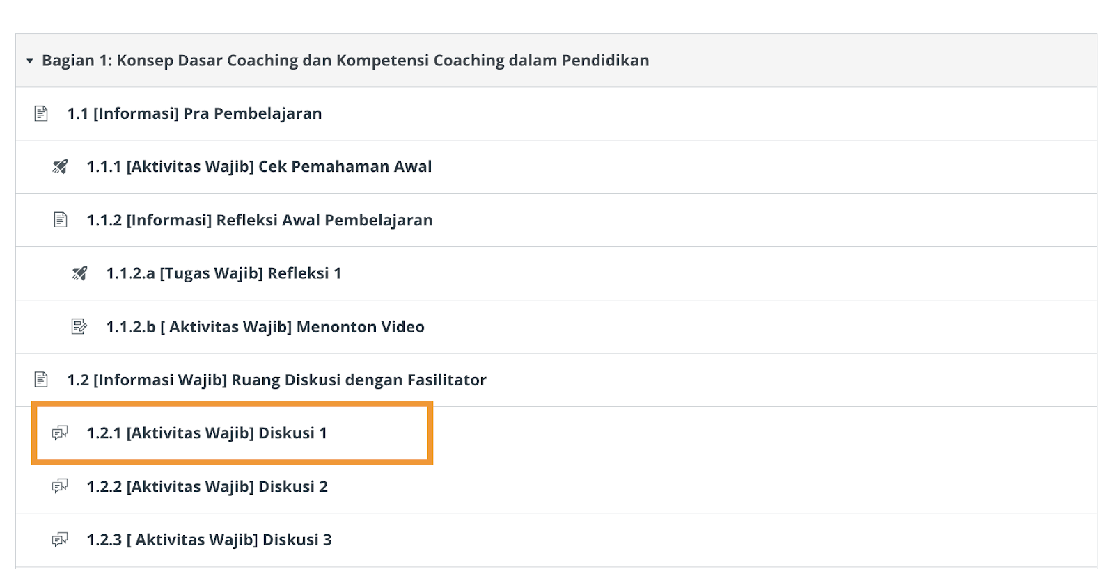Open 1.2.2 Diskusi 2 forum
The image size is (1114, 569).
(x=207, y=487)
